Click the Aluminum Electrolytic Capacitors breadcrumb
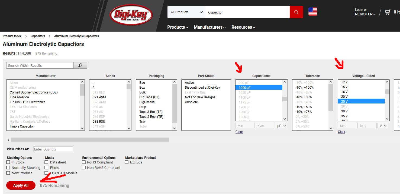This screenshot has height=194, width=400. (76, 36)
